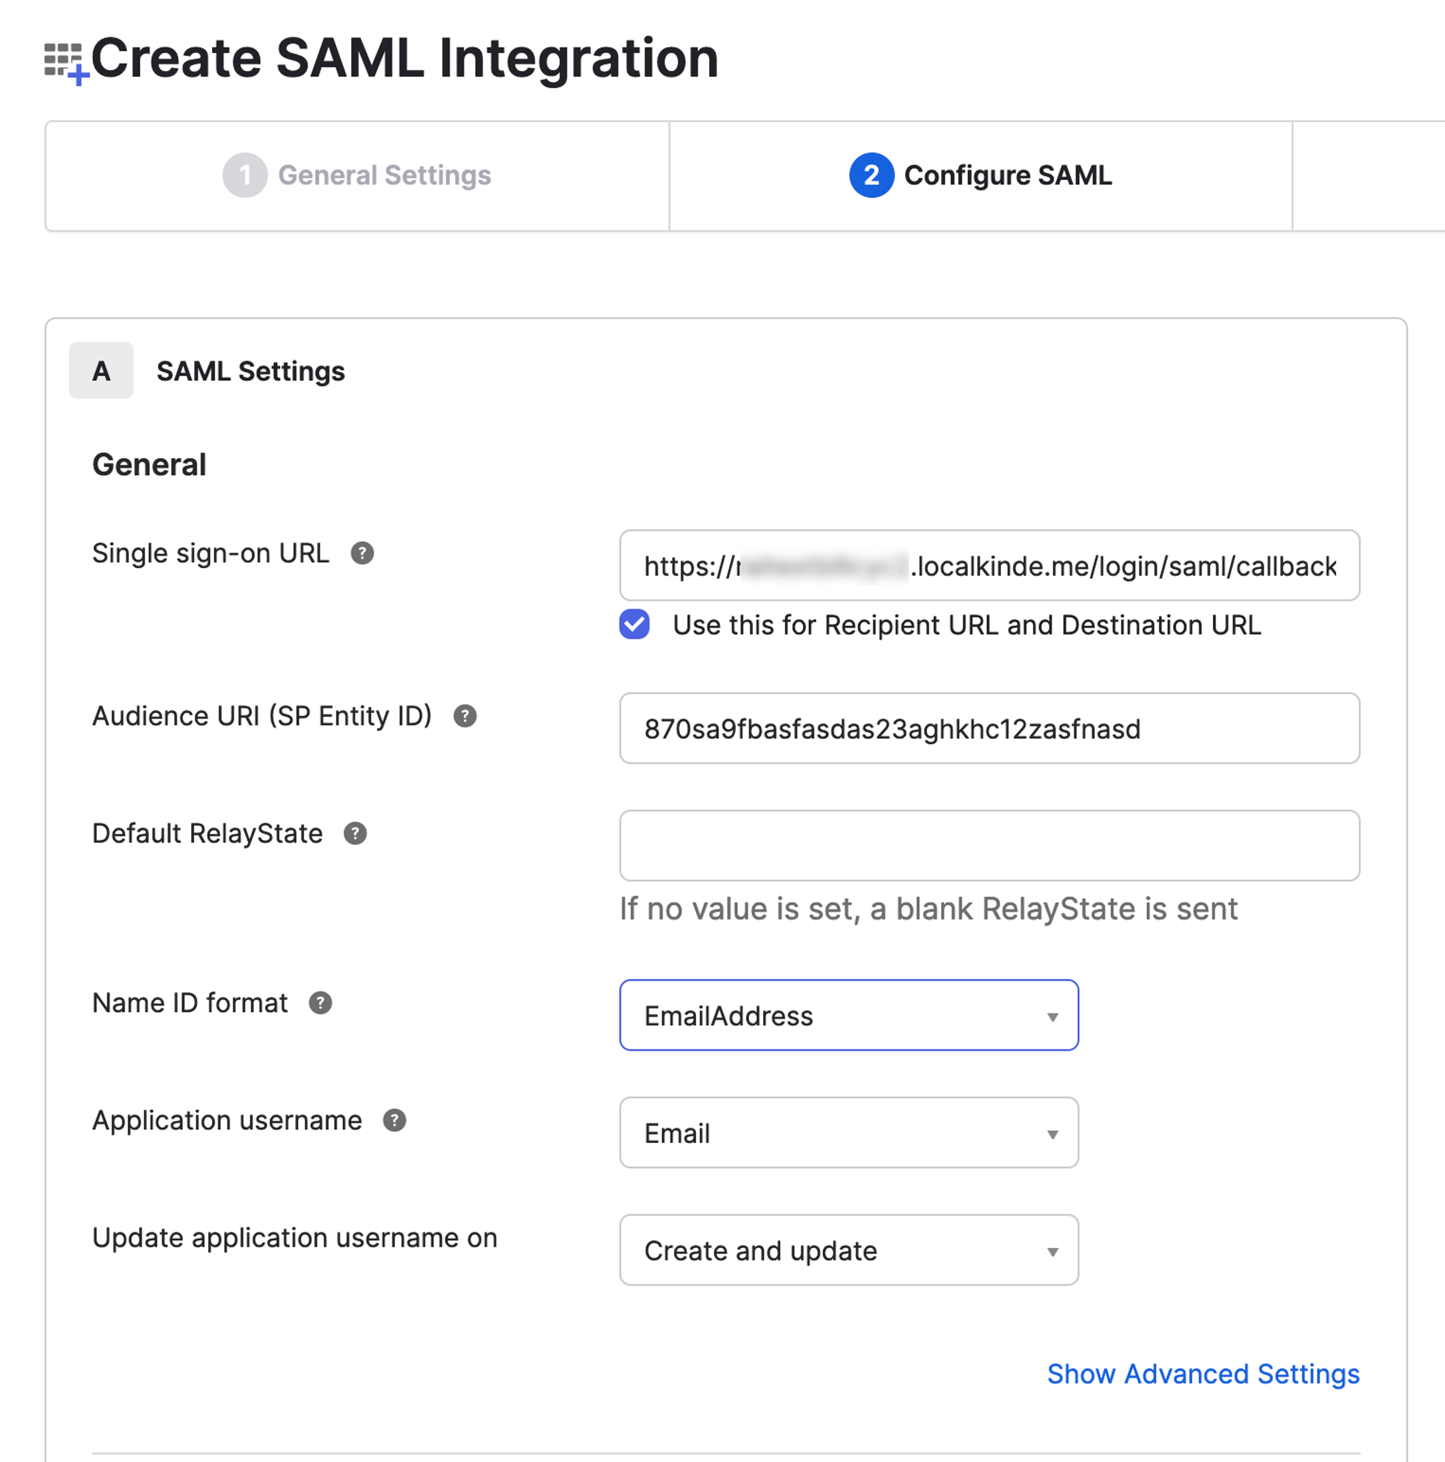This screenshot has height=1462, width=1445.
Task: Switch to General Settings step tab
Action: pyautogui.click(x=385, y=175)
